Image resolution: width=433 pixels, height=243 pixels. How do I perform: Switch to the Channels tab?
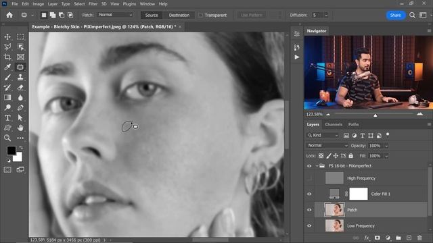(x=334, y=124)
